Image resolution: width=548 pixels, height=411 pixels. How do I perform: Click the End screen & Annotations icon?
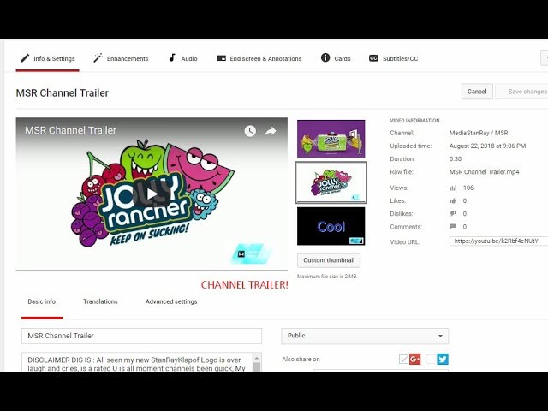pos(221,58)
